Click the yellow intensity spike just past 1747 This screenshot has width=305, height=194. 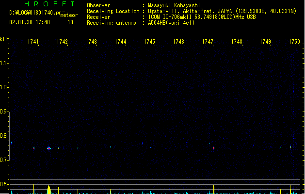pos(214,190)
